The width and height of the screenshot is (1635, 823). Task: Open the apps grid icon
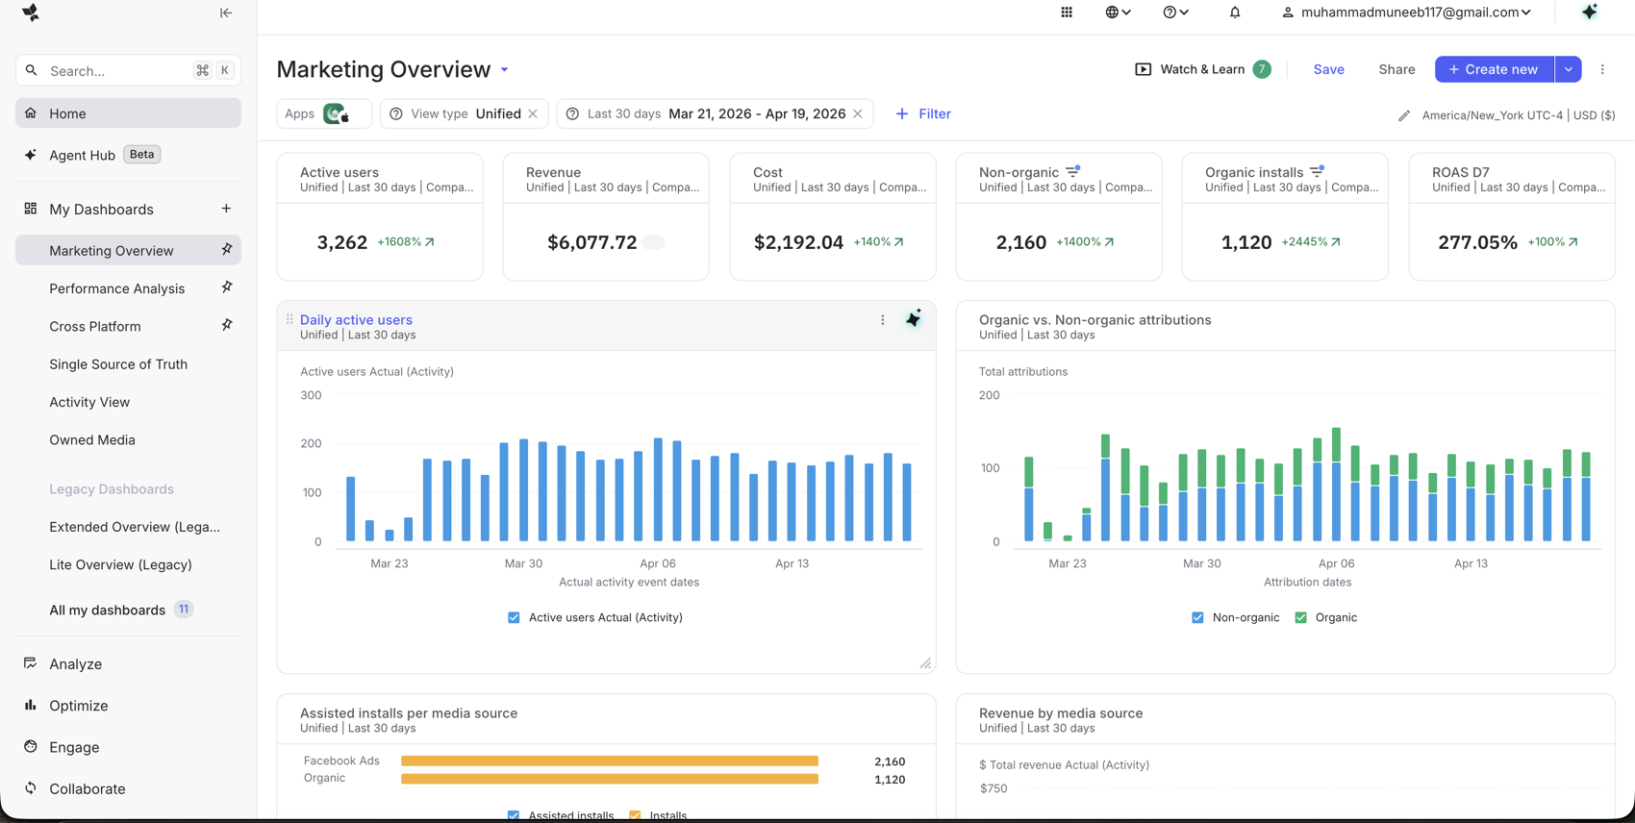click(1067, 12)
